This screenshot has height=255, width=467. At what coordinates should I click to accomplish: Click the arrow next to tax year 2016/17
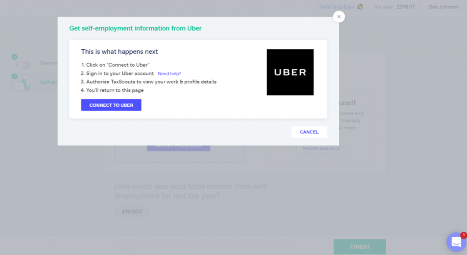coord(420,6)
